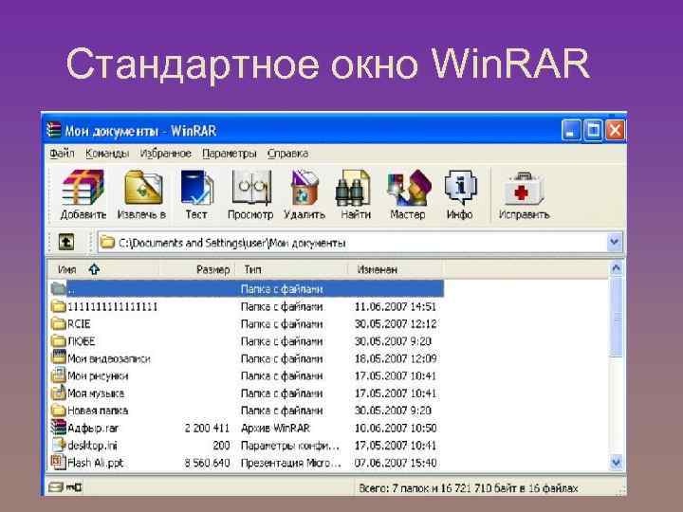683x512 pixels.
Task: Click the key icon in status bar
Action: click(x=74, y=487)
